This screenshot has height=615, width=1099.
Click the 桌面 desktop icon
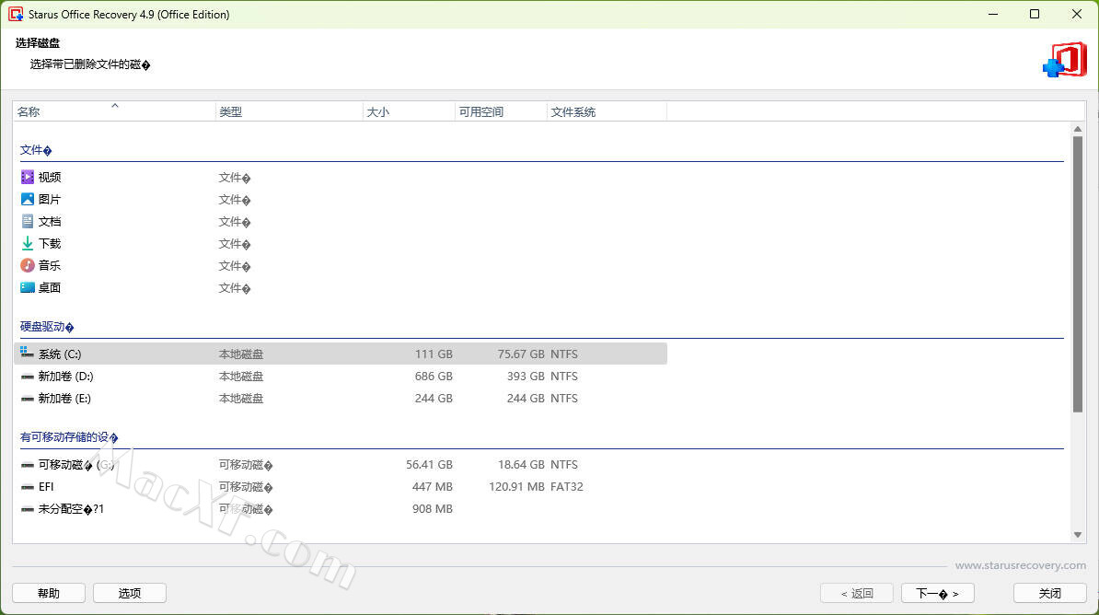(28, 287)
